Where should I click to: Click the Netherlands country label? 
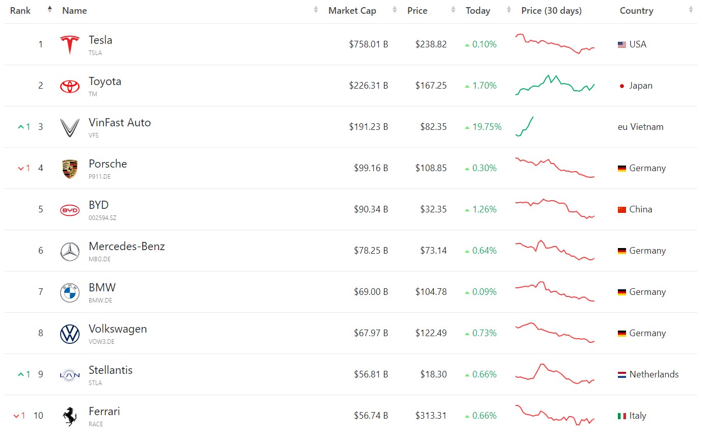point(654,375)
